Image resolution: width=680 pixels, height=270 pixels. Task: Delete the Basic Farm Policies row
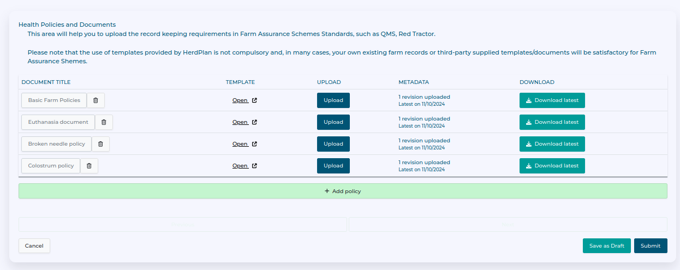96,100
